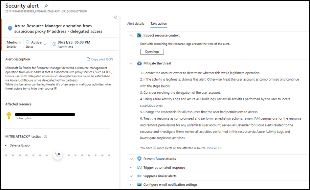Click the Copy alert JSON icon

(x=88, y=59)
